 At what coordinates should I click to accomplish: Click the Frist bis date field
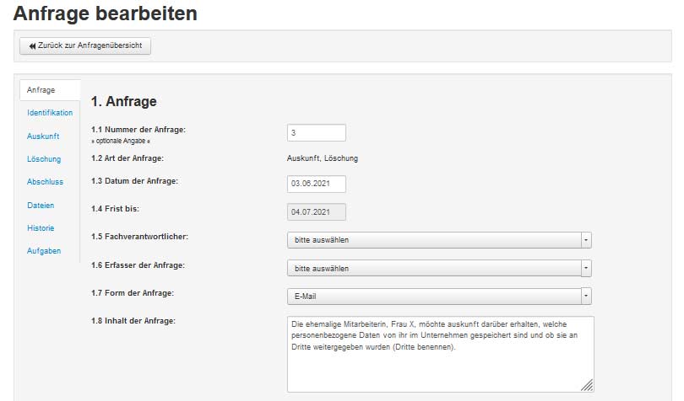coord(317,212)
